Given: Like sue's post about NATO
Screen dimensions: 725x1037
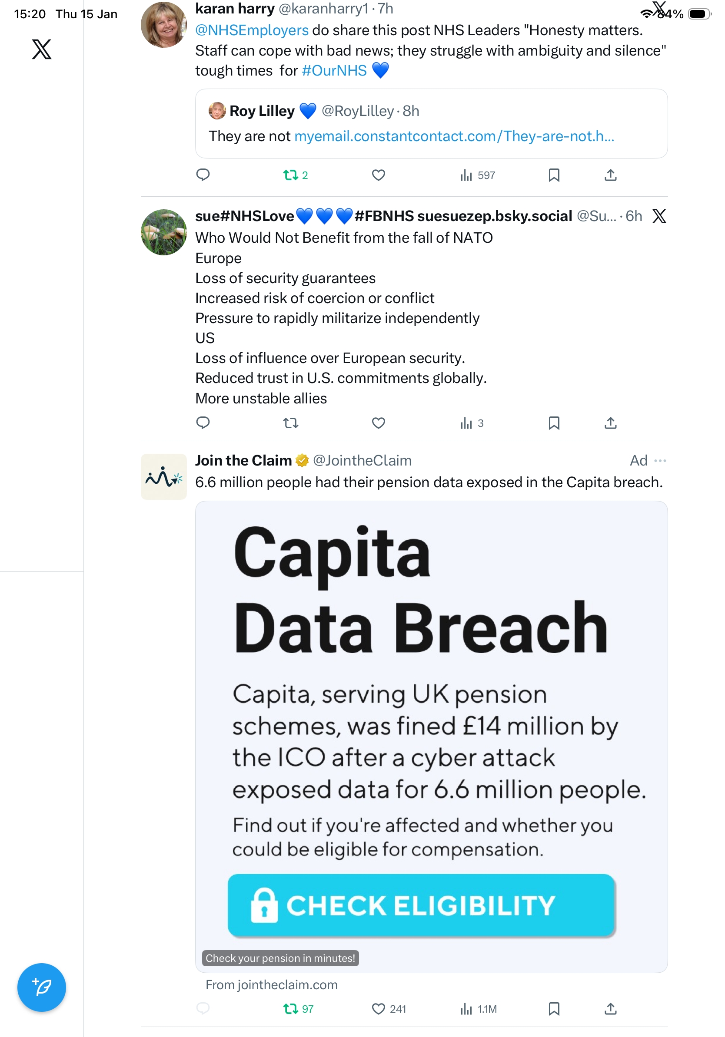Looking at the screenshot, I should point(378,423).
